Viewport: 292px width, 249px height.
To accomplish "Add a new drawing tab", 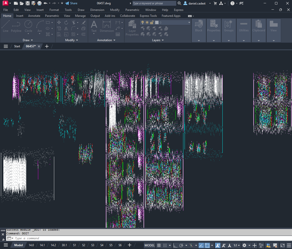I will 47,46.
